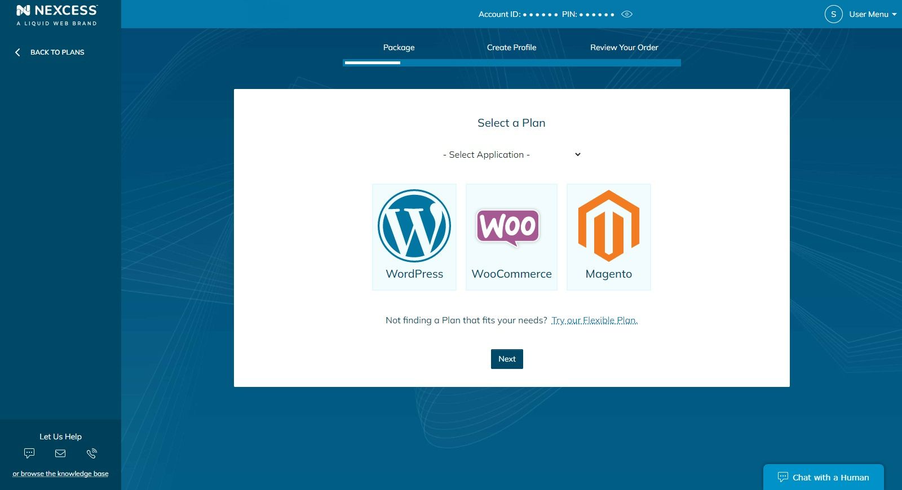The image size is (902, 490).
Task: Click the order progress bar
Action: pyautogui.click(x=511, y=63)
